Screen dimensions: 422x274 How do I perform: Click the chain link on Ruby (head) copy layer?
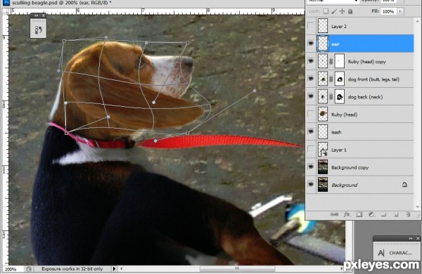(x=331, y=62)
